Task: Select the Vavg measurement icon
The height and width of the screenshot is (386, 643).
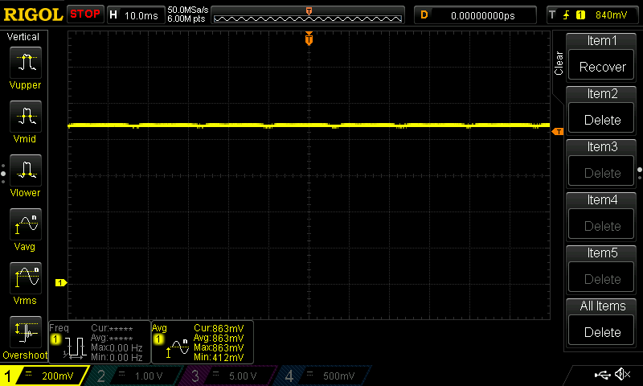Action: click(26, 224)
